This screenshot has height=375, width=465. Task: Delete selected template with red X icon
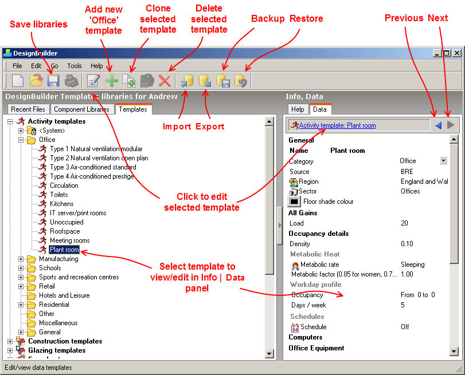pyautogui.click(x=165, y=81)
